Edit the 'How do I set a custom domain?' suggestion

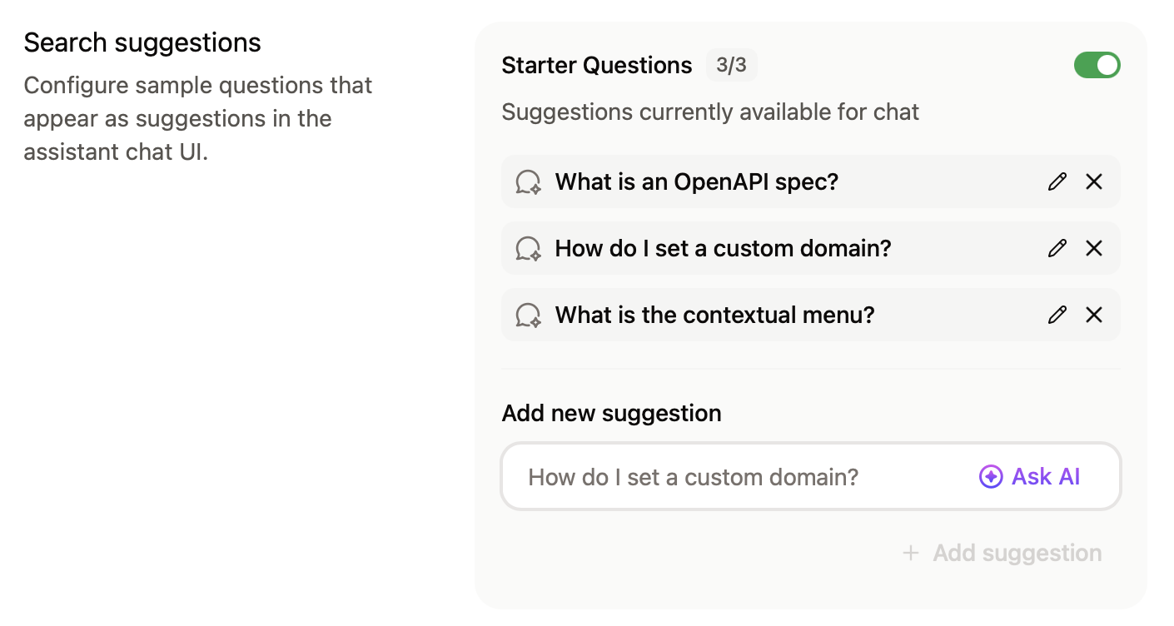(x=1057, y=248)
